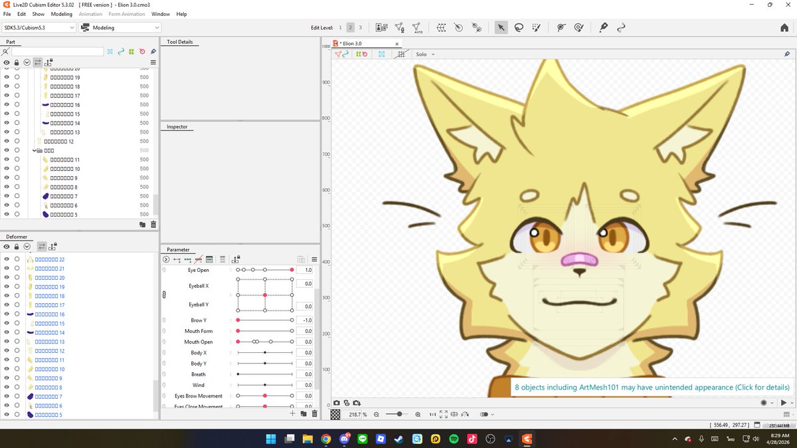This screenshot has width=797, height=448.
Task: Activate the Brush selection tool
Action: 537,27
